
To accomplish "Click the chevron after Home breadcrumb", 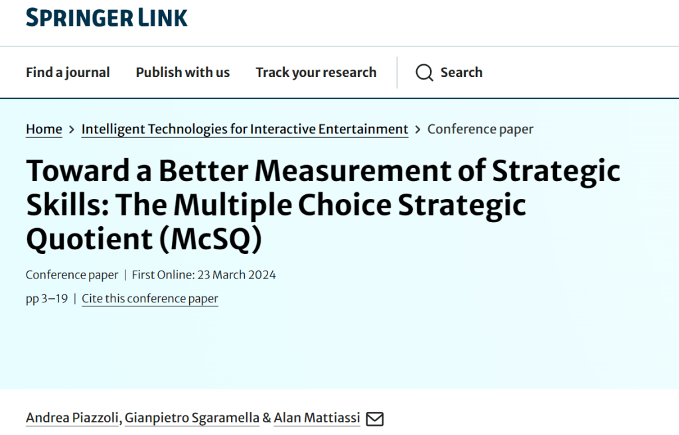I will [72, 129].
